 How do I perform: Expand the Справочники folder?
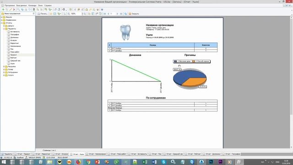point(2,20)
